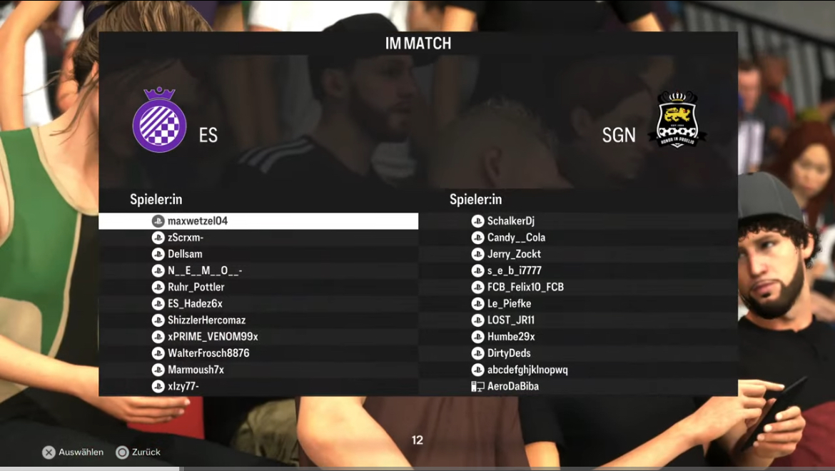Select player zScrxm- in ES list

tap(258, 238)
